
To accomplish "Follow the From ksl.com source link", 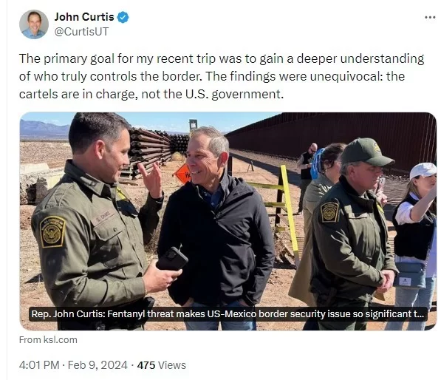I will (x=48, y=340).
